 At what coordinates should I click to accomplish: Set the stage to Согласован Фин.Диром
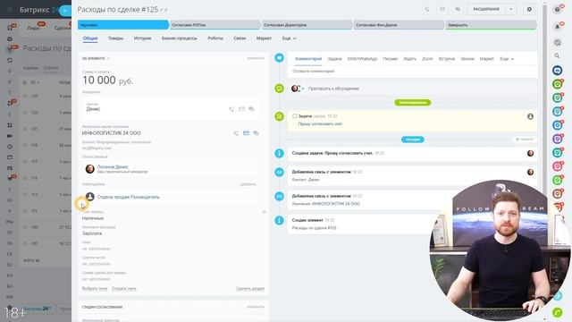[399, 25]
